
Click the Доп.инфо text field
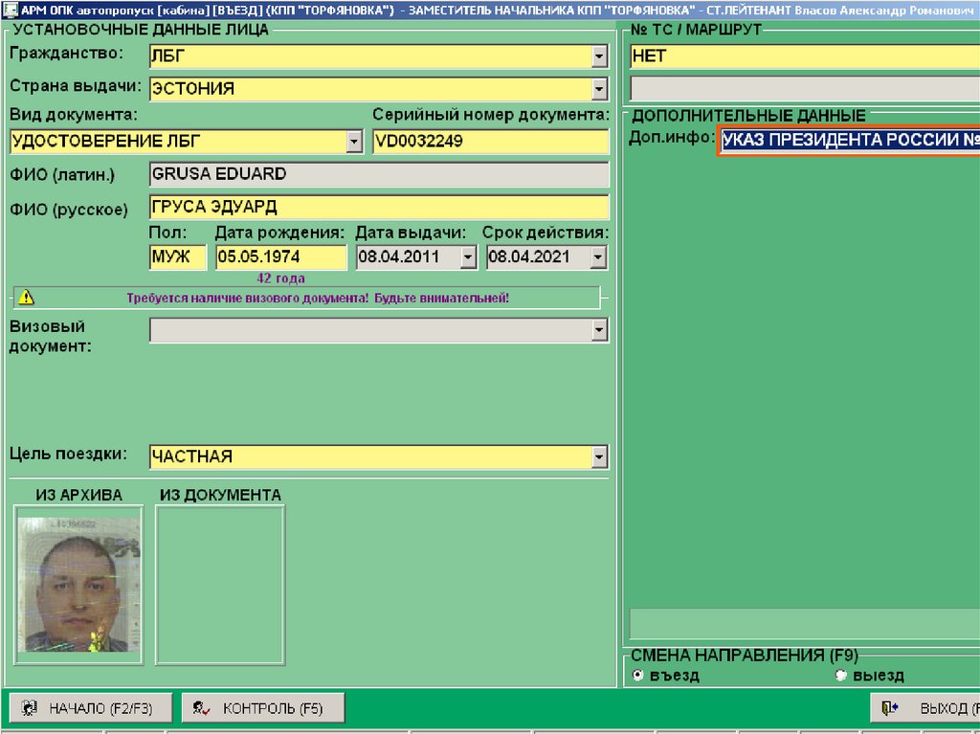[x=848, y=140]
